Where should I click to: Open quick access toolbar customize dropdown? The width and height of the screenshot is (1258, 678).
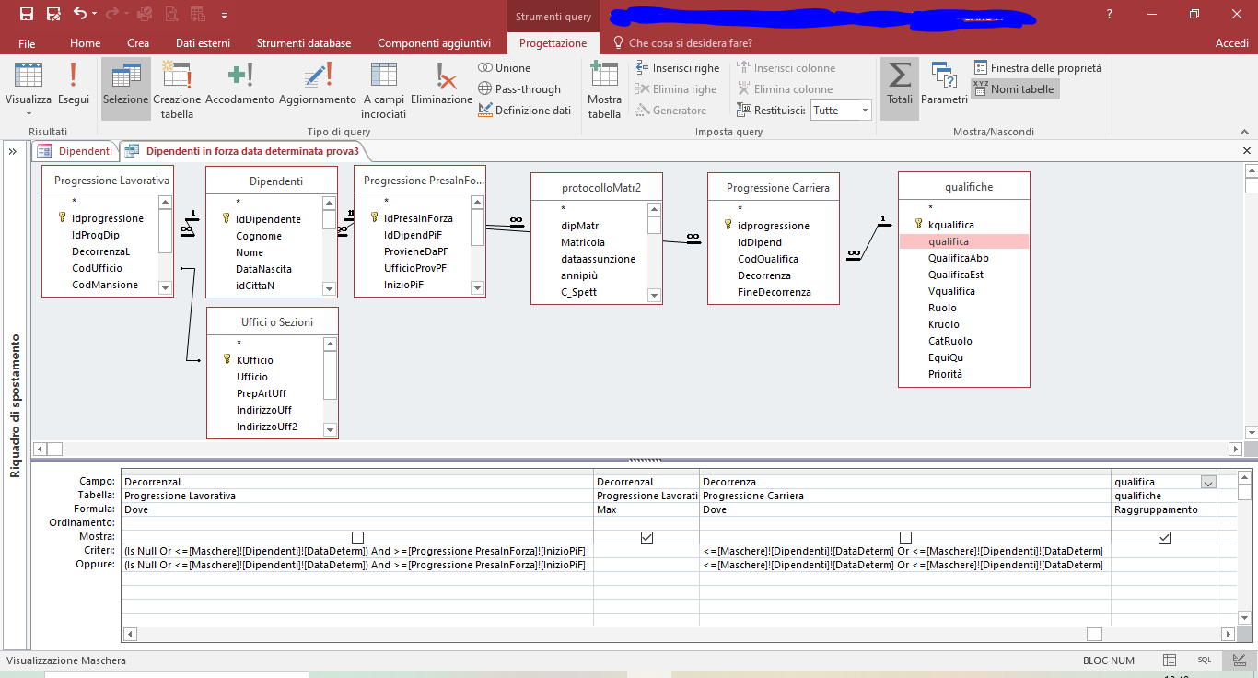click(224, 15)
